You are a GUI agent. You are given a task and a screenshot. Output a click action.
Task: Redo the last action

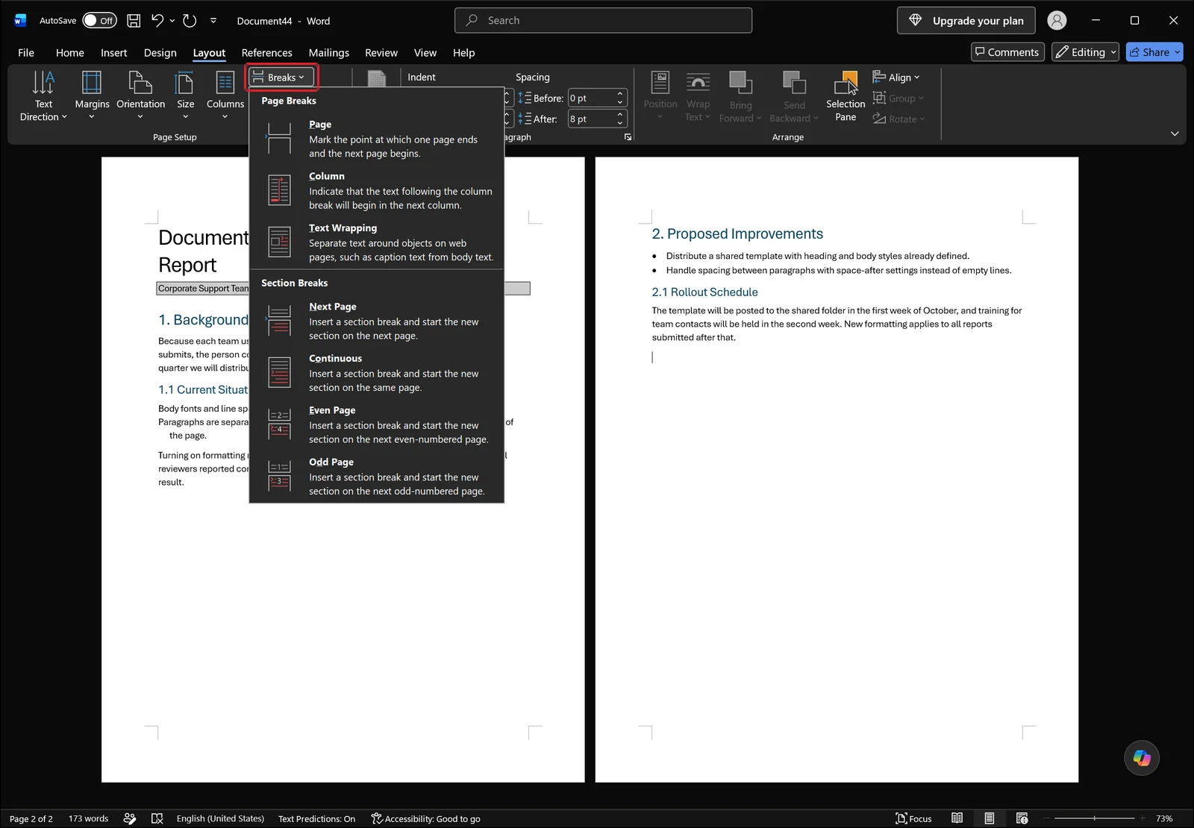point(190,21)
